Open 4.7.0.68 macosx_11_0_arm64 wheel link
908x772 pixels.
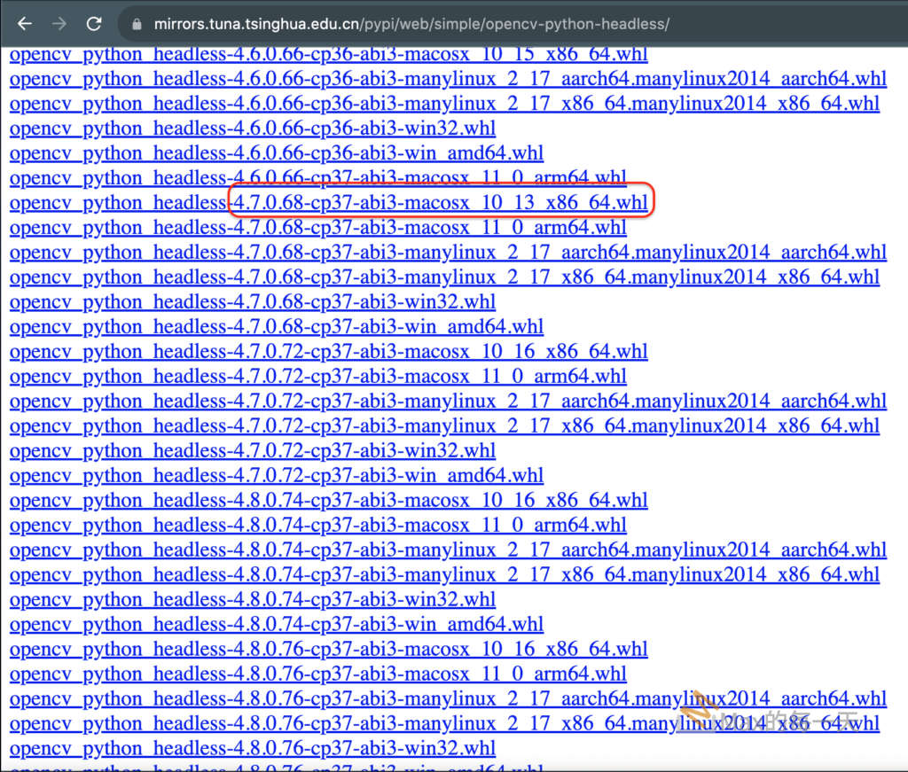click(317, 228)
